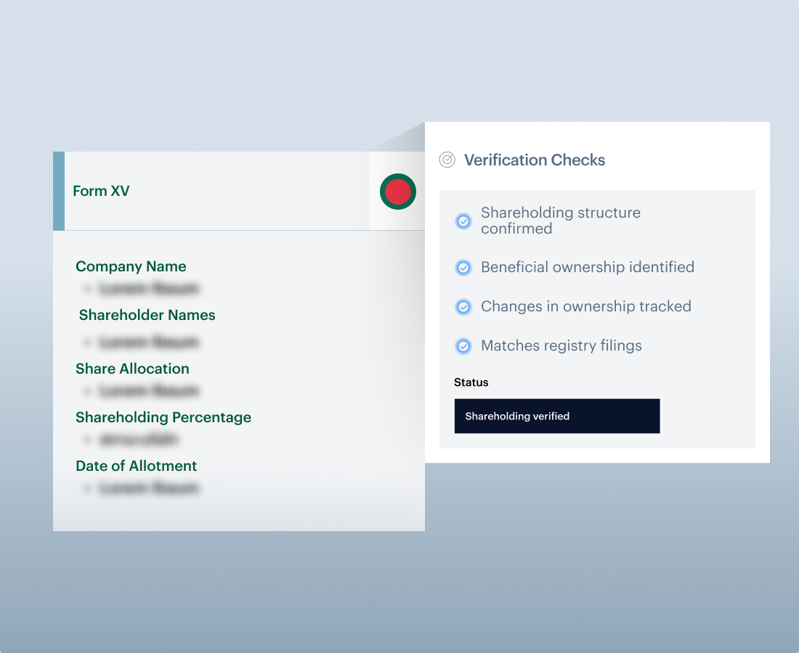Expand the blurred entry under Share Allocation
The height and width of the screenshot is (653, 799).
tap(149, 391)
